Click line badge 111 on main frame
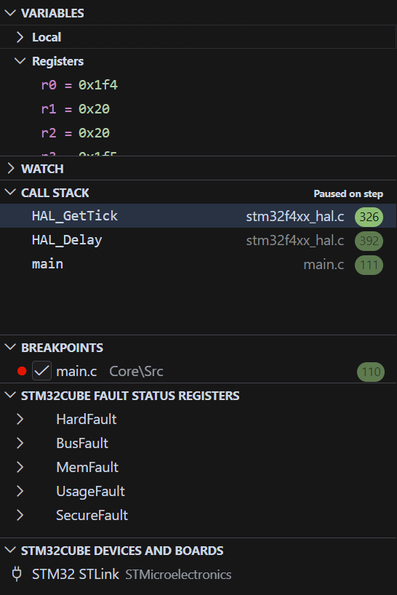397x595 pixels. [369, 265]
